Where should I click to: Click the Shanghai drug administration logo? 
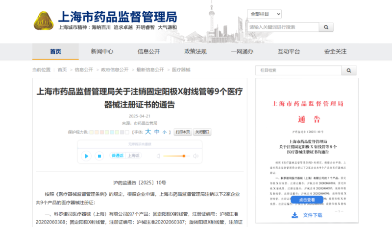tap(44, 21)
